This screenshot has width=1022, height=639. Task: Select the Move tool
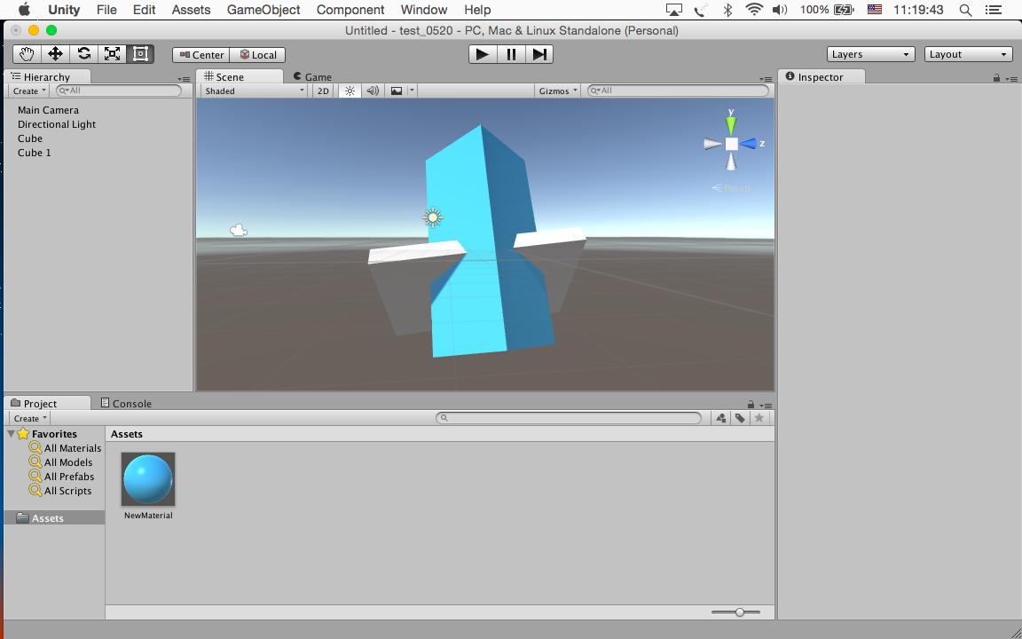[55, 54]
